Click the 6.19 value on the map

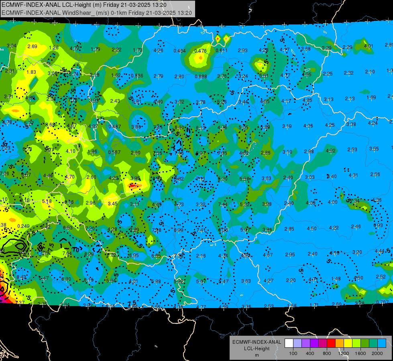coord(335,253)
